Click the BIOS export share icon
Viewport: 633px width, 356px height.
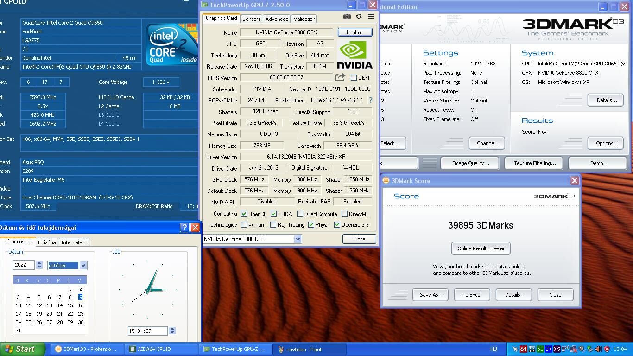pos(341,77)
